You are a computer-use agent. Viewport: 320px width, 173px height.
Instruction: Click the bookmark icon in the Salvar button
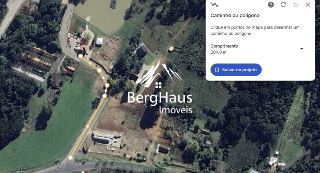point(217,70)
